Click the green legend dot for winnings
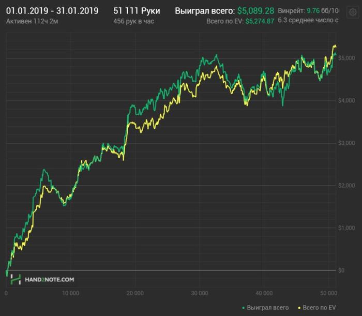 243,308
